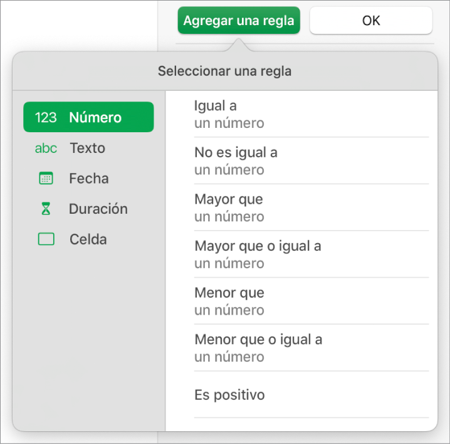
Task: Click the hourglass icon for Duración
Action: click(46, 209)
